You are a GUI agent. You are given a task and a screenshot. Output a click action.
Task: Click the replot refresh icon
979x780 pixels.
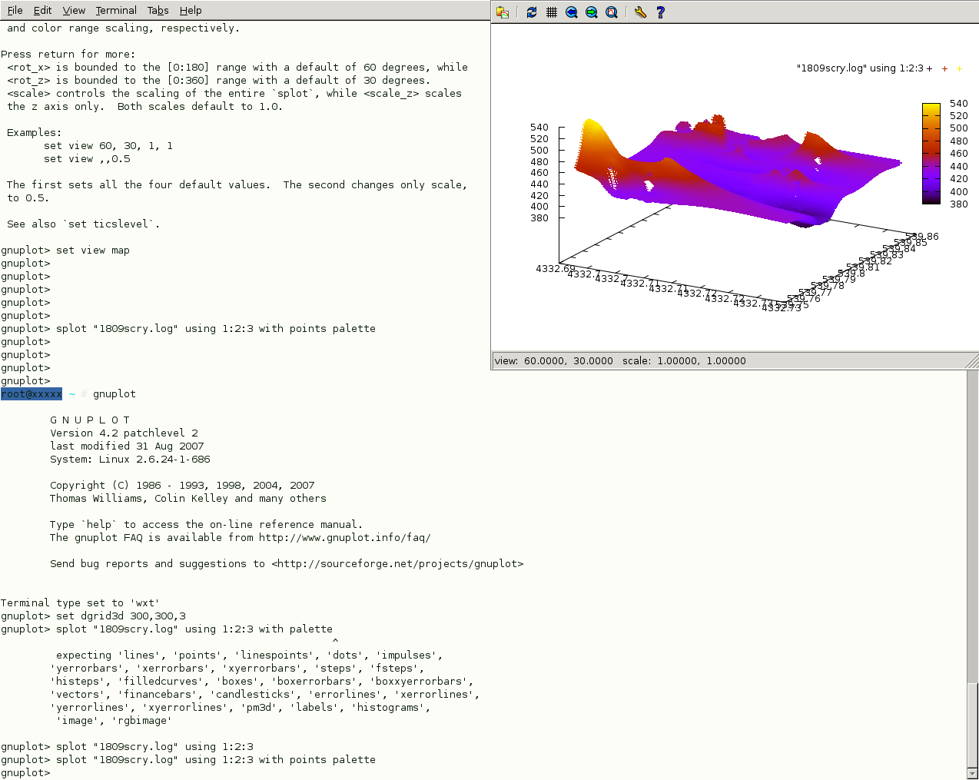point(532,12)
